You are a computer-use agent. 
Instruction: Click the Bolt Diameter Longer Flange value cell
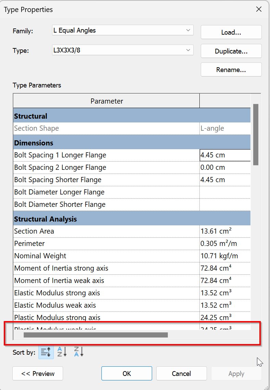pos(225,192)
